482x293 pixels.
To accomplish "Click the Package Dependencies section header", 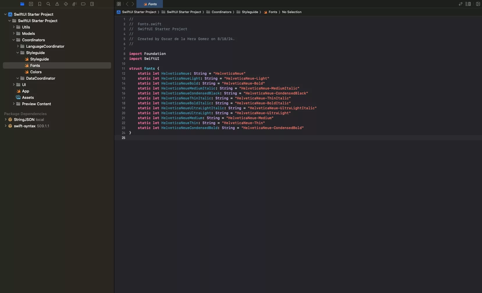I will (25, 114).
